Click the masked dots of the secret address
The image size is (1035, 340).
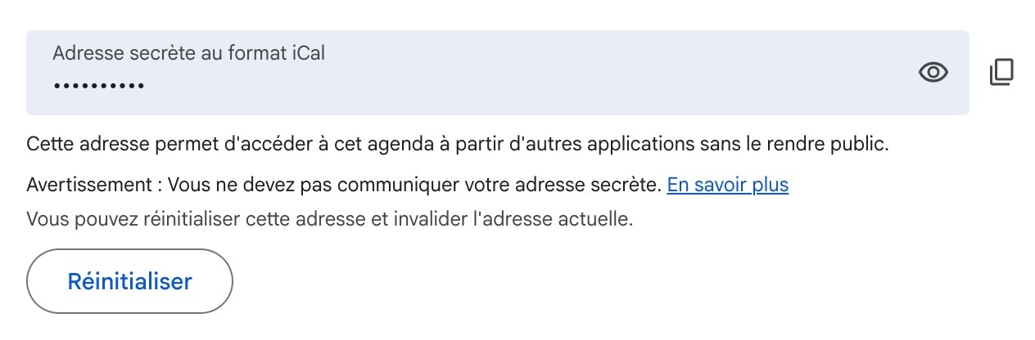pos(99,86)
